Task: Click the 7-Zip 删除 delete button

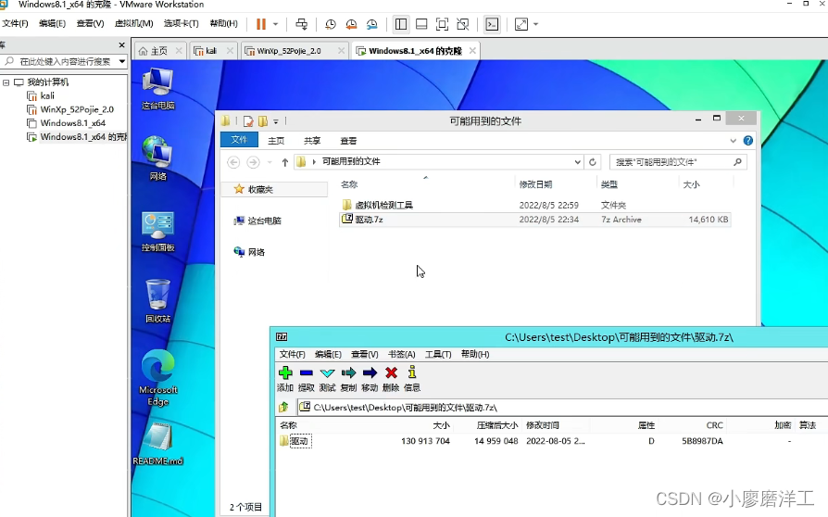Action: click(x=391, y=379)
